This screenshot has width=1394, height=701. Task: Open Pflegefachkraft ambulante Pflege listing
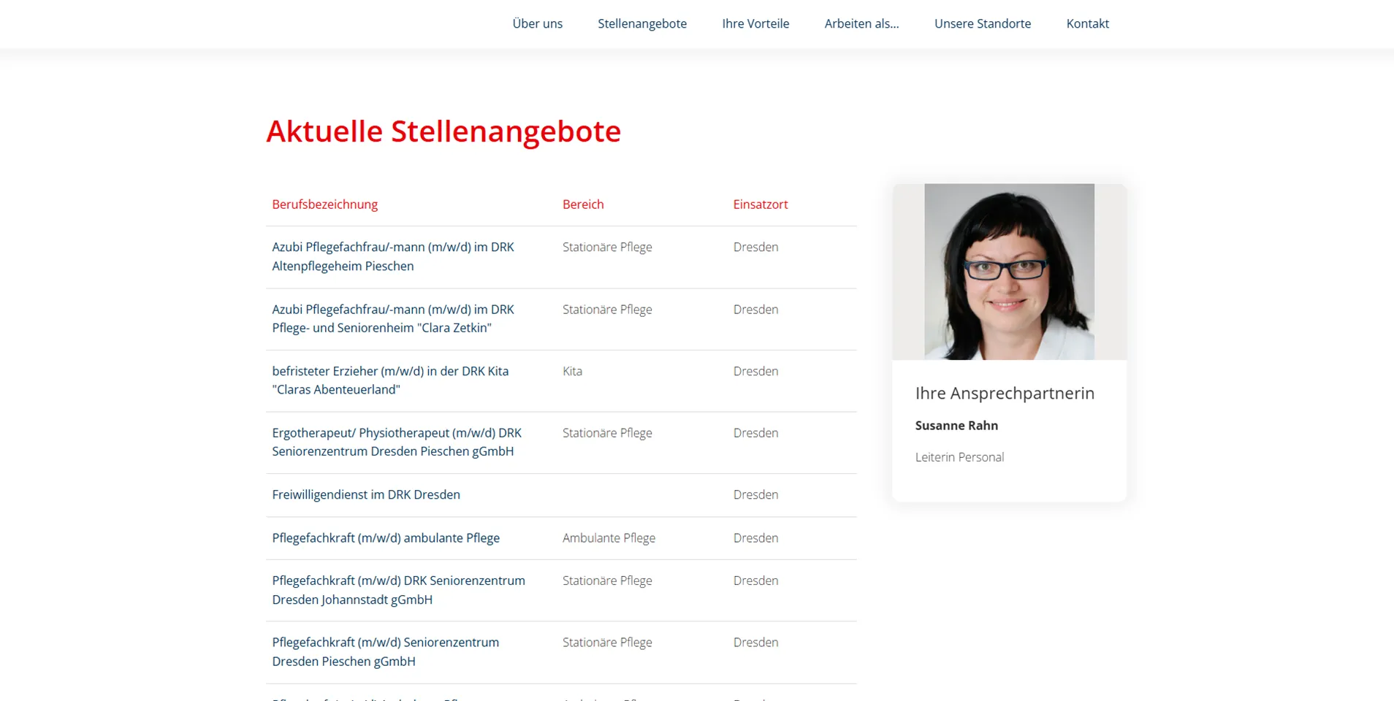point(385,538)
